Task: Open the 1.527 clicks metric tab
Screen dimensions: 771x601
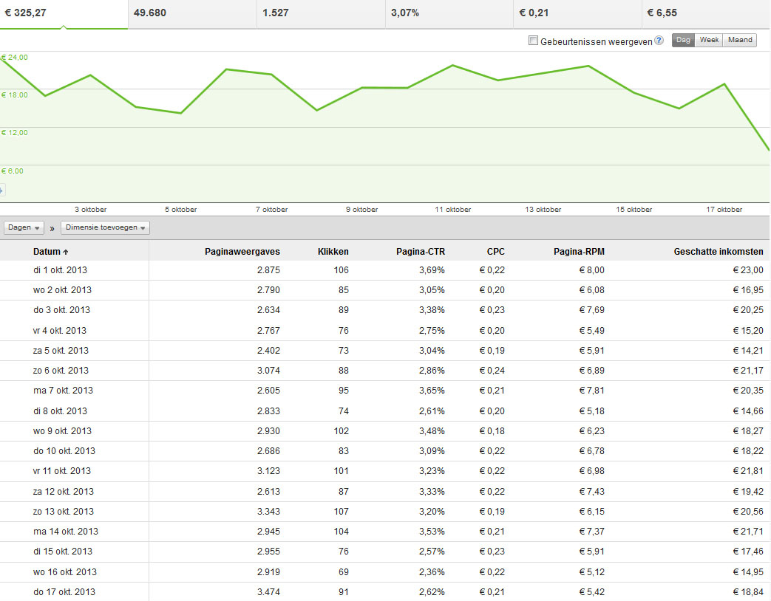Action: [x=321, y=13]
